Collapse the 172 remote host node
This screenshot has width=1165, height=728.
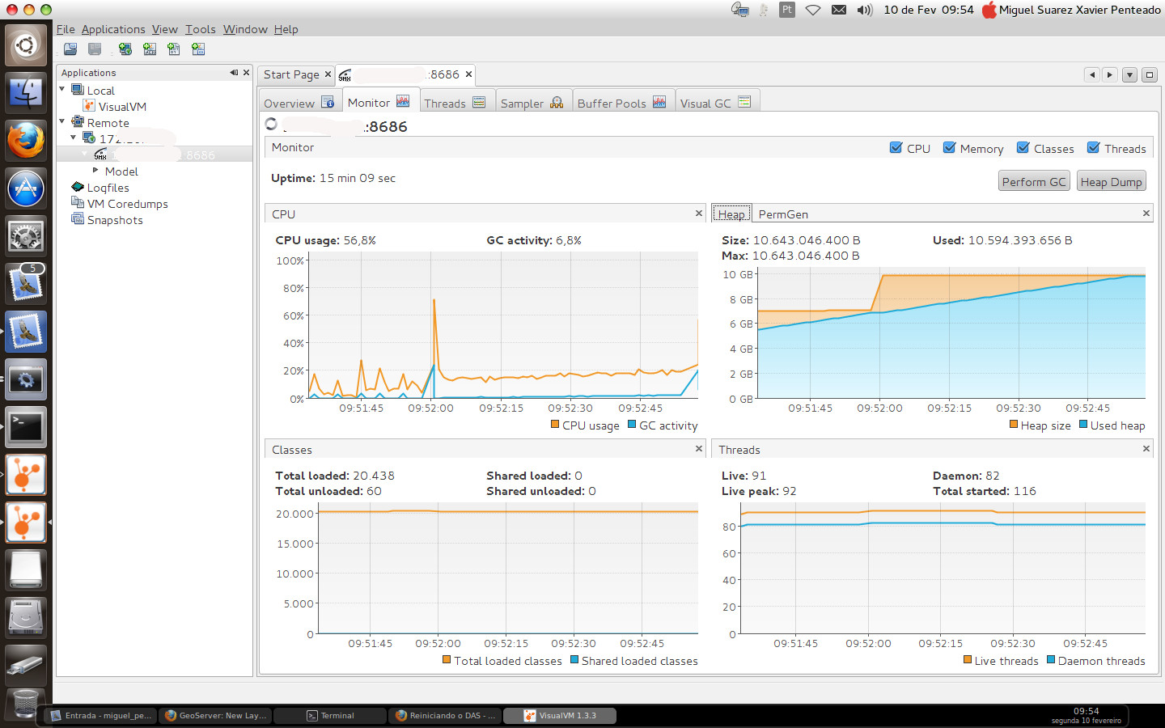pos(74,138)
